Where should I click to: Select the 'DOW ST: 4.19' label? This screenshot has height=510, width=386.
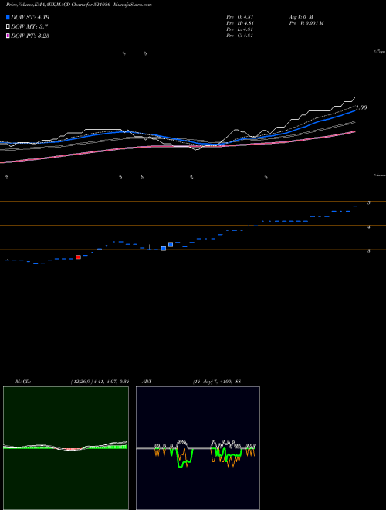tap(30, 17)
